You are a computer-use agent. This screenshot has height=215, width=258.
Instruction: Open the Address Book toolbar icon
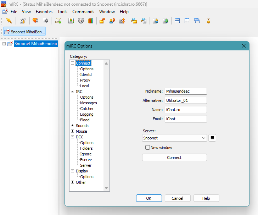[x=71, y=21]
